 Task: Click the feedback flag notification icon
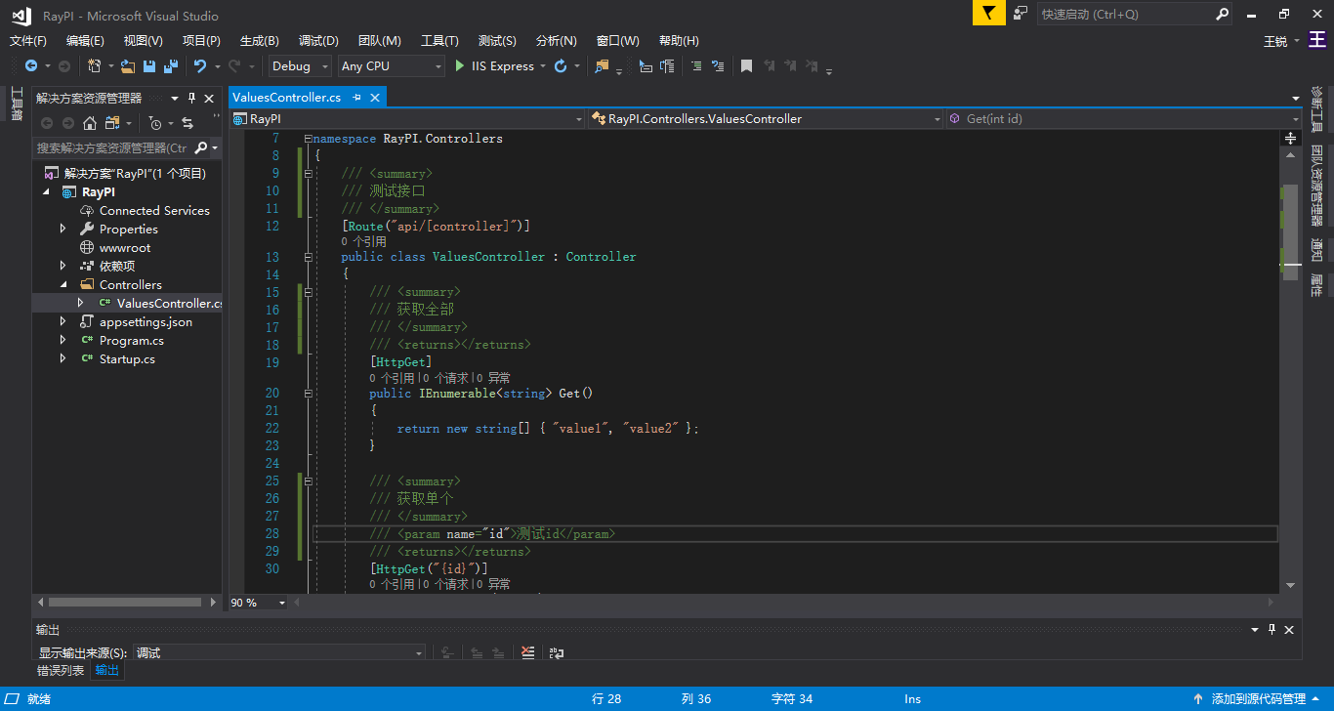coord(988,14)
